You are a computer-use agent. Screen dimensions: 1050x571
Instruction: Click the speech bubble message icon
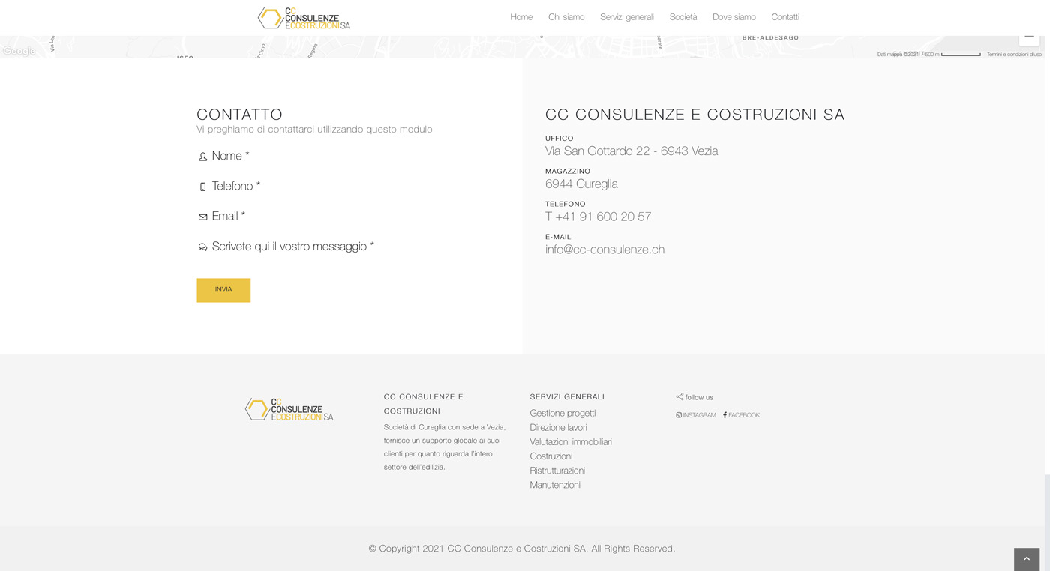(x=202, y=247)
